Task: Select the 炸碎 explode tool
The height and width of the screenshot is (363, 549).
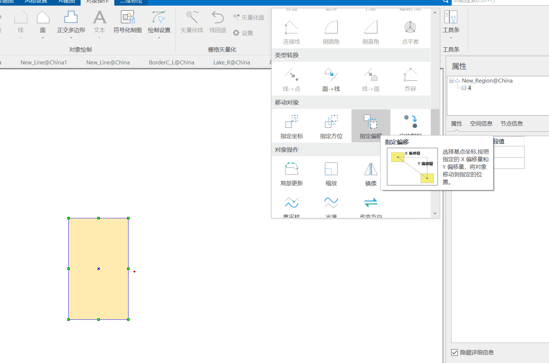Action: point(410,79)
